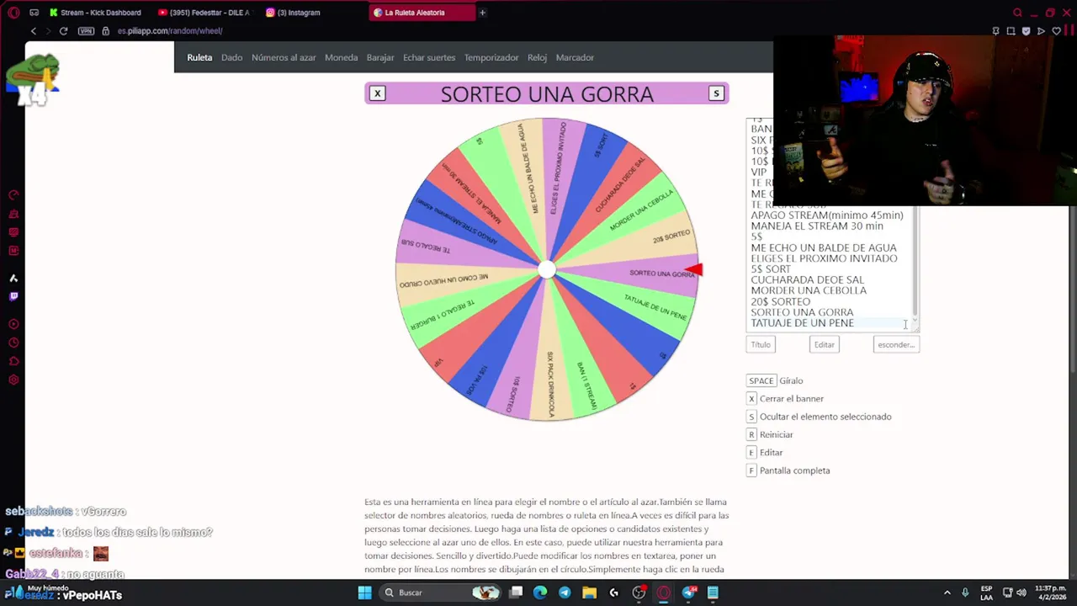The image size is (1077, 606).
Task: Open Números al azar tool
Action: [x=284, y=57]
